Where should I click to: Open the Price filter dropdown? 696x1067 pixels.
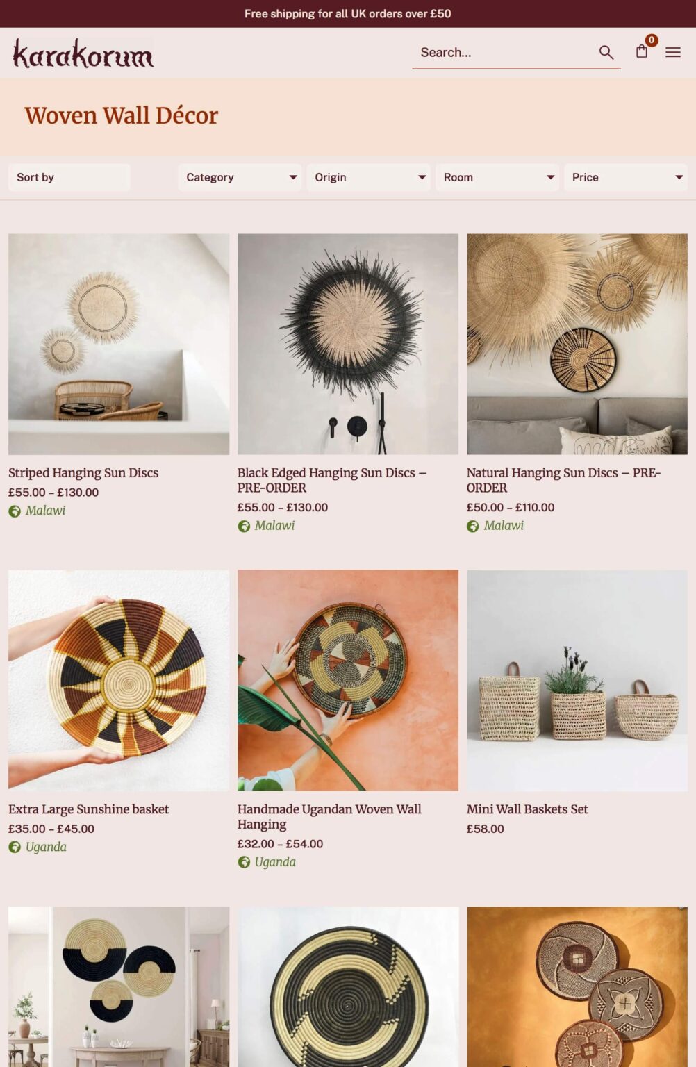pos(626,177)
